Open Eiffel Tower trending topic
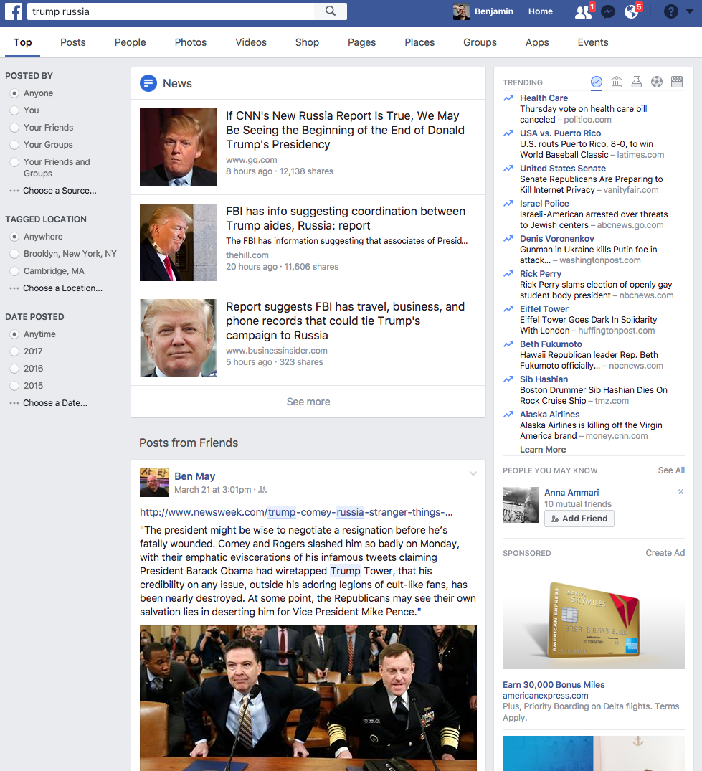Viewport: 702px width, 771px height. point(544,309)
